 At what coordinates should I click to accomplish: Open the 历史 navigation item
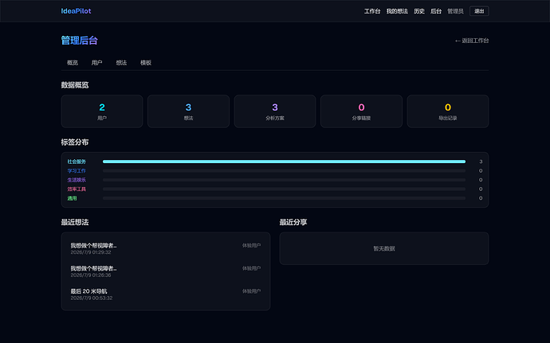[419, 11]
